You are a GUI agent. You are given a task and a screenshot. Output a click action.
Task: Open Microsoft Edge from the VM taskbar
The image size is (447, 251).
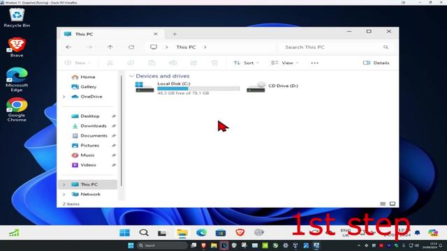(201, 232)
